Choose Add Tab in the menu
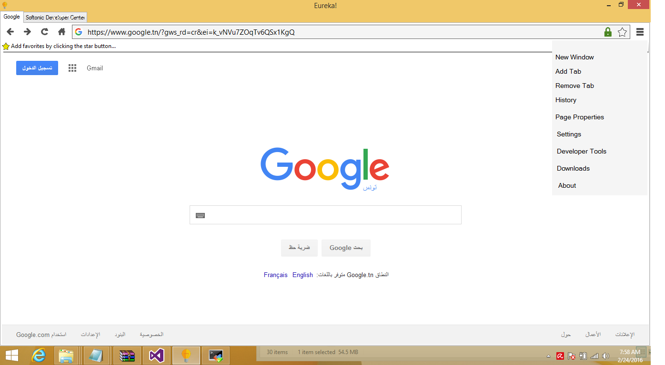 click(568, 71)
